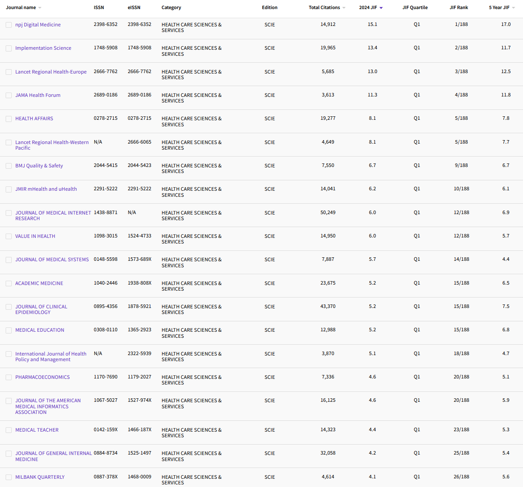View the JOURNAL OF MEDICAL INTERNET RESEARCH

point(53,215)
